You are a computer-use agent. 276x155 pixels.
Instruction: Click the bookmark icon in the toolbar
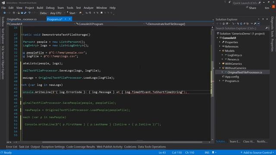(x=102, y=13)
